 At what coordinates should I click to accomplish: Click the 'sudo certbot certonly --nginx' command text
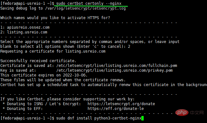point(89,4)
